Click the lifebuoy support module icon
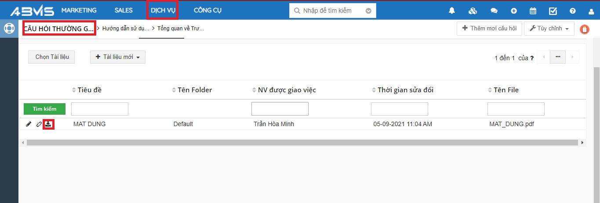The height and width of the screenshot is (203, 600). [x=9, y=29]
